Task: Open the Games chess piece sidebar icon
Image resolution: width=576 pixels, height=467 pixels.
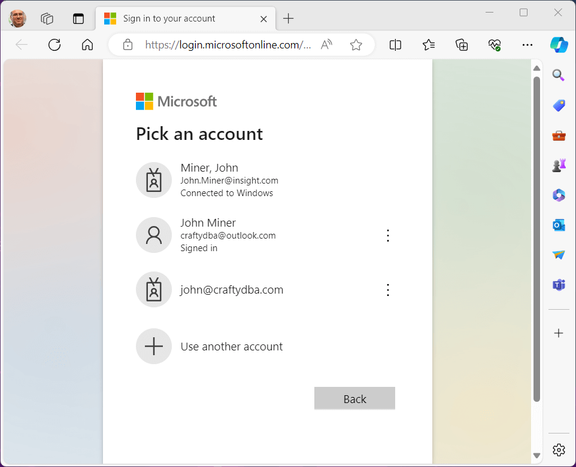Action: coord(559,165)
